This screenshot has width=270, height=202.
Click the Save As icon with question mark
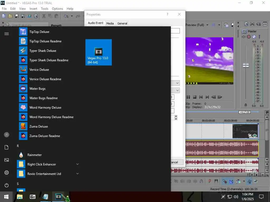coord(23,16)
